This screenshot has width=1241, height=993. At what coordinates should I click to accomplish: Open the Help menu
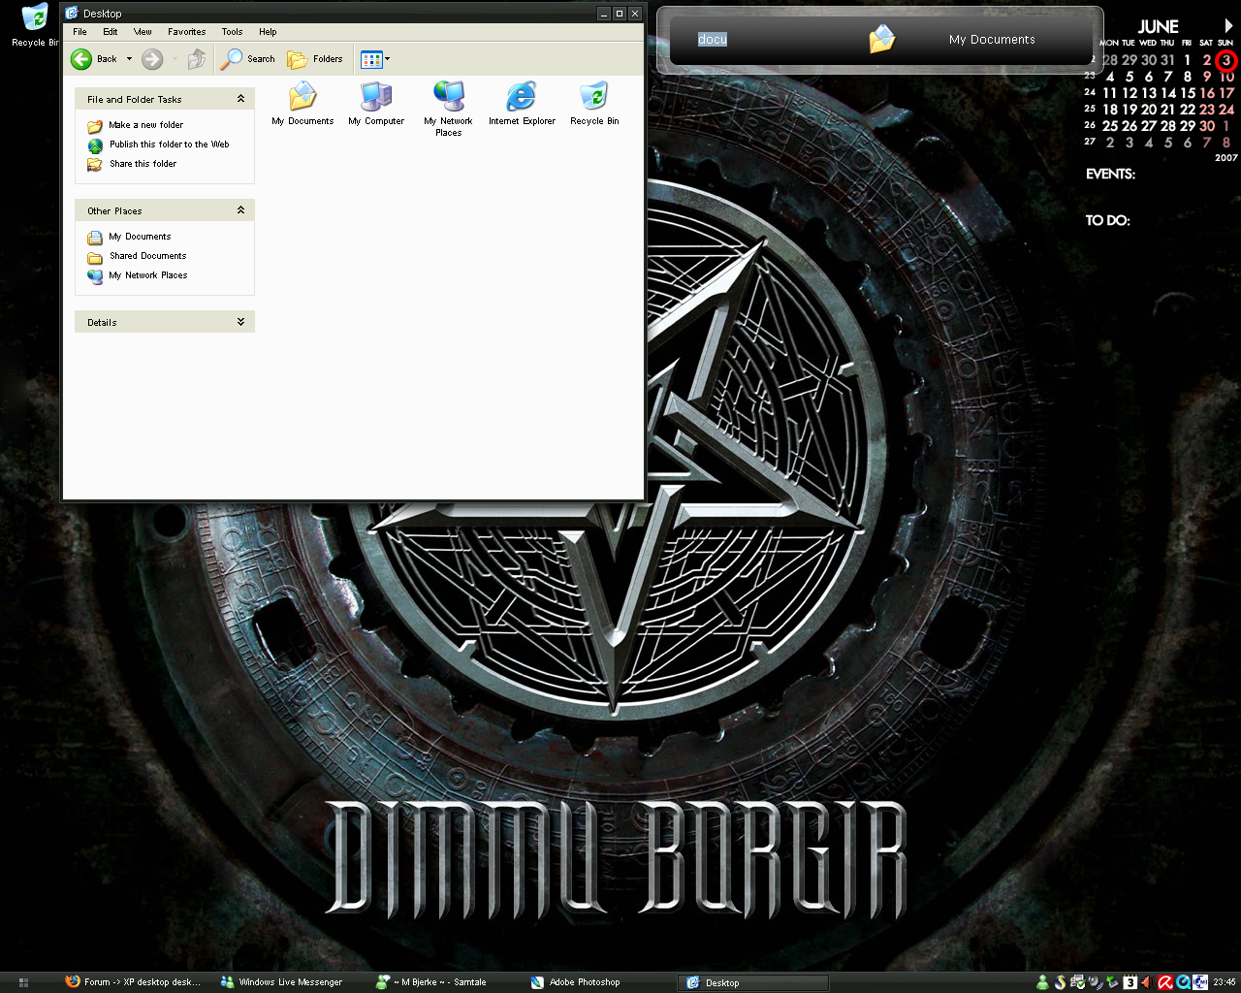point(268,32)
